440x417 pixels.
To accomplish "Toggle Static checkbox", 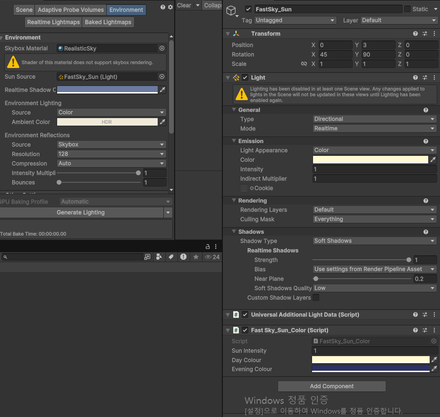I will tap(407, 9).
